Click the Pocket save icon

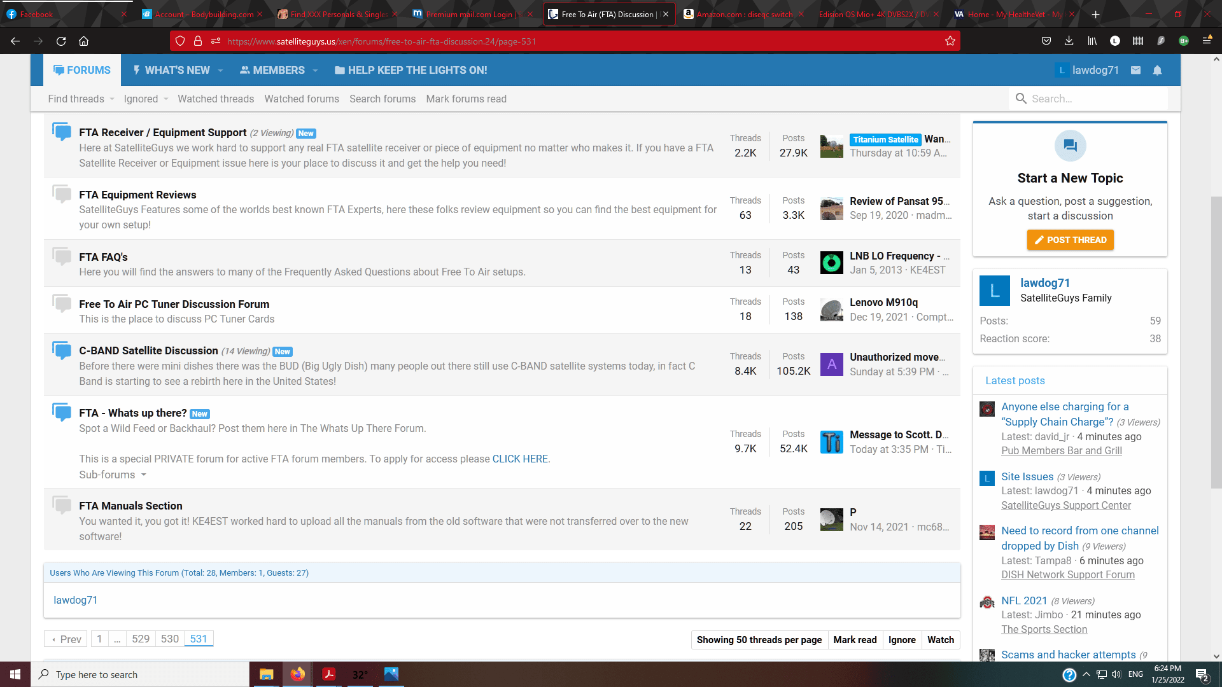[1046, 41]
